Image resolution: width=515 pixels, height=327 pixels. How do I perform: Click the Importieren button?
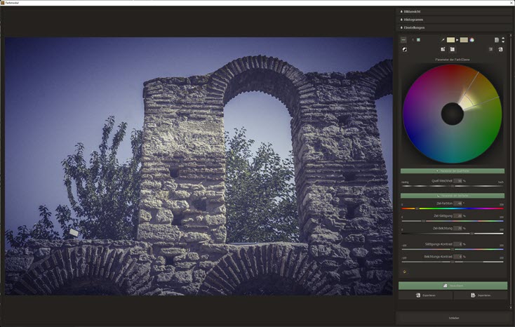coord(480,295)
